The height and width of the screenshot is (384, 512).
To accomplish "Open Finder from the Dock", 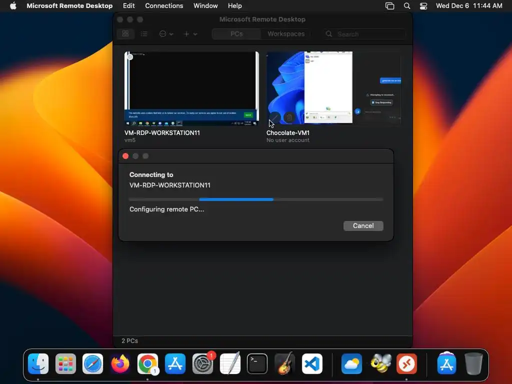I will coord(38,364).
